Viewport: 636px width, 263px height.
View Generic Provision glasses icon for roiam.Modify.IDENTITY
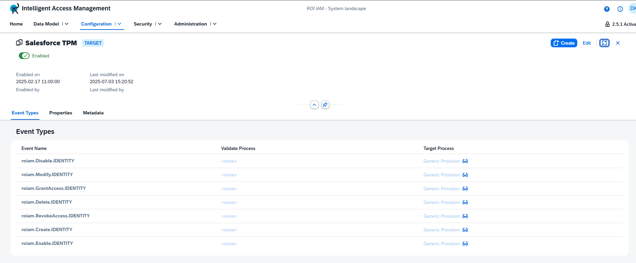click(465, 175)
